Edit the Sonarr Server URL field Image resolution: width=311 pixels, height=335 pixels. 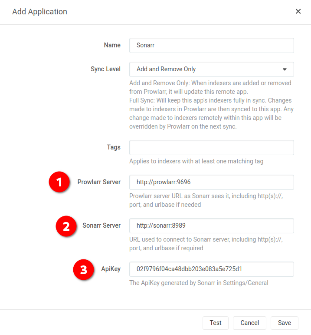211,226
